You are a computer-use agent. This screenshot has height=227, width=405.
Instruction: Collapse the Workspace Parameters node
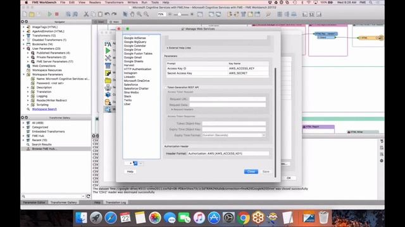coord(24,74)
